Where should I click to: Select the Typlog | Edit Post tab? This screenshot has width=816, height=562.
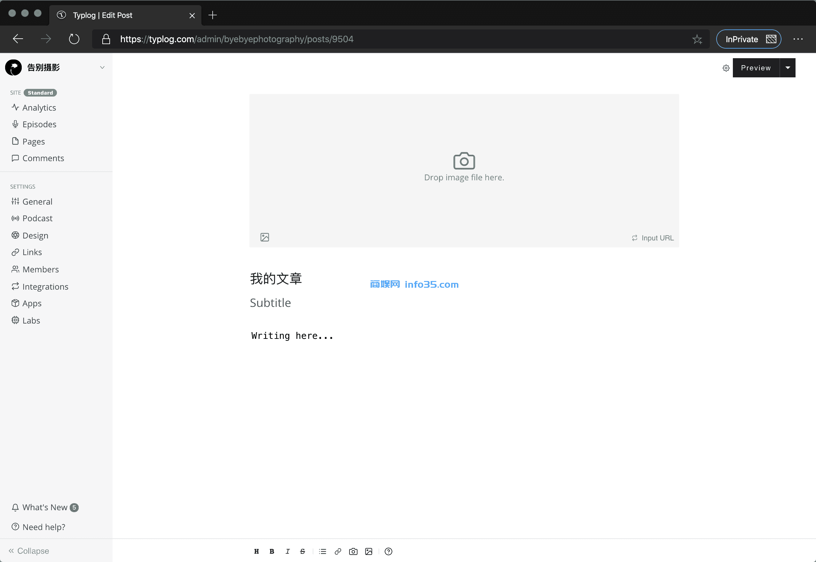point(125,15)
